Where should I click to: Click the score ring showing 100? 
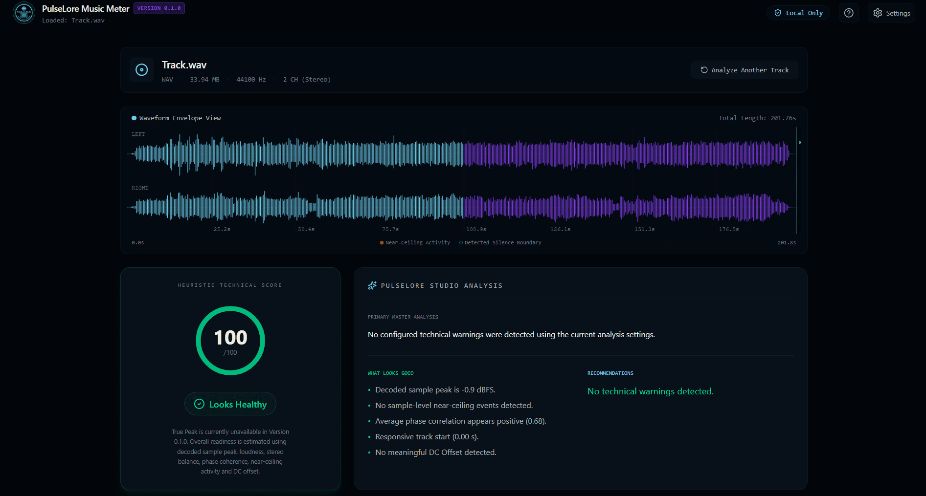(x=230, y=341)
